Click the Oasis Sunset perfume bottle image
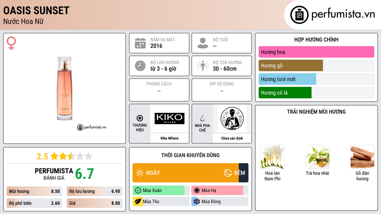Viewport: 381px width, 214px height. [65, 88]
